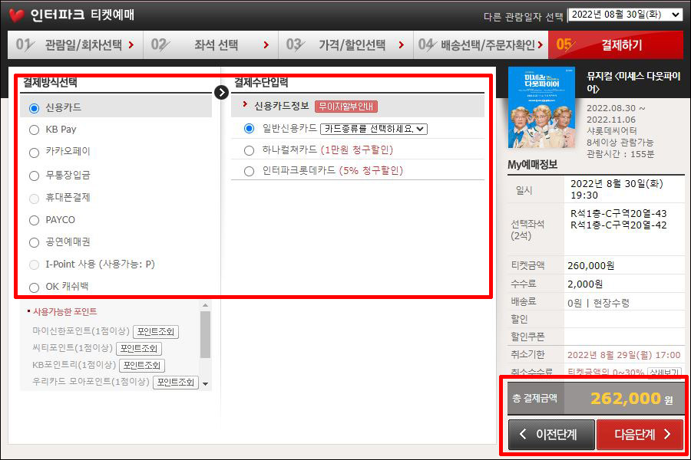Click the 이전단계 button
This screenshot has width=691, height=460.
(551, 435)
